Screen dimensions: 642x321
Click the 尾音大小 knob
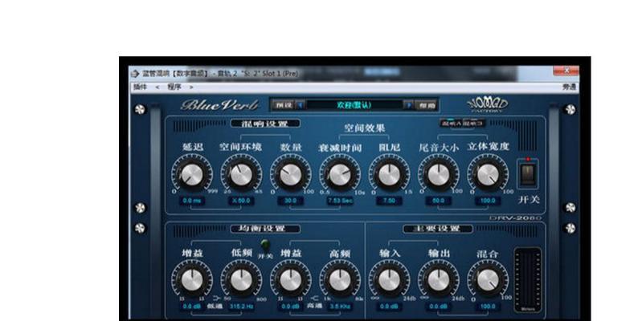tap(439, 175)
